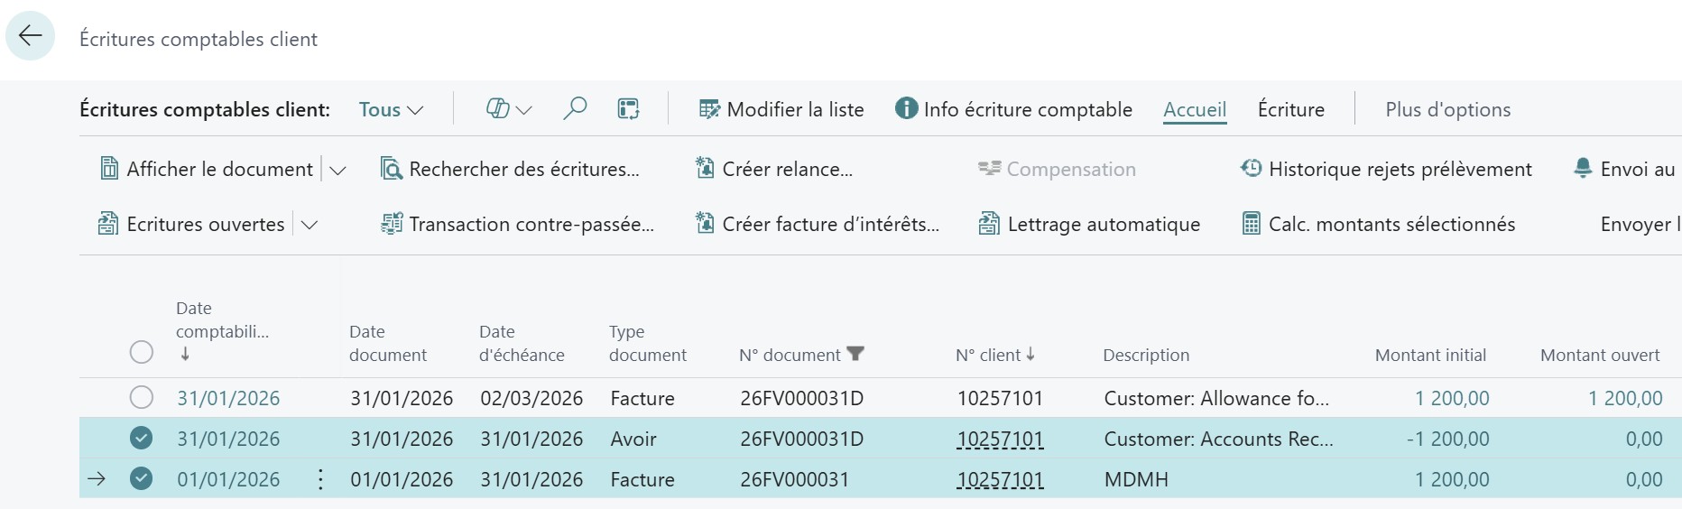
Task: Expand the Copilot chevron dropdown
Action: tap(523, 110)
